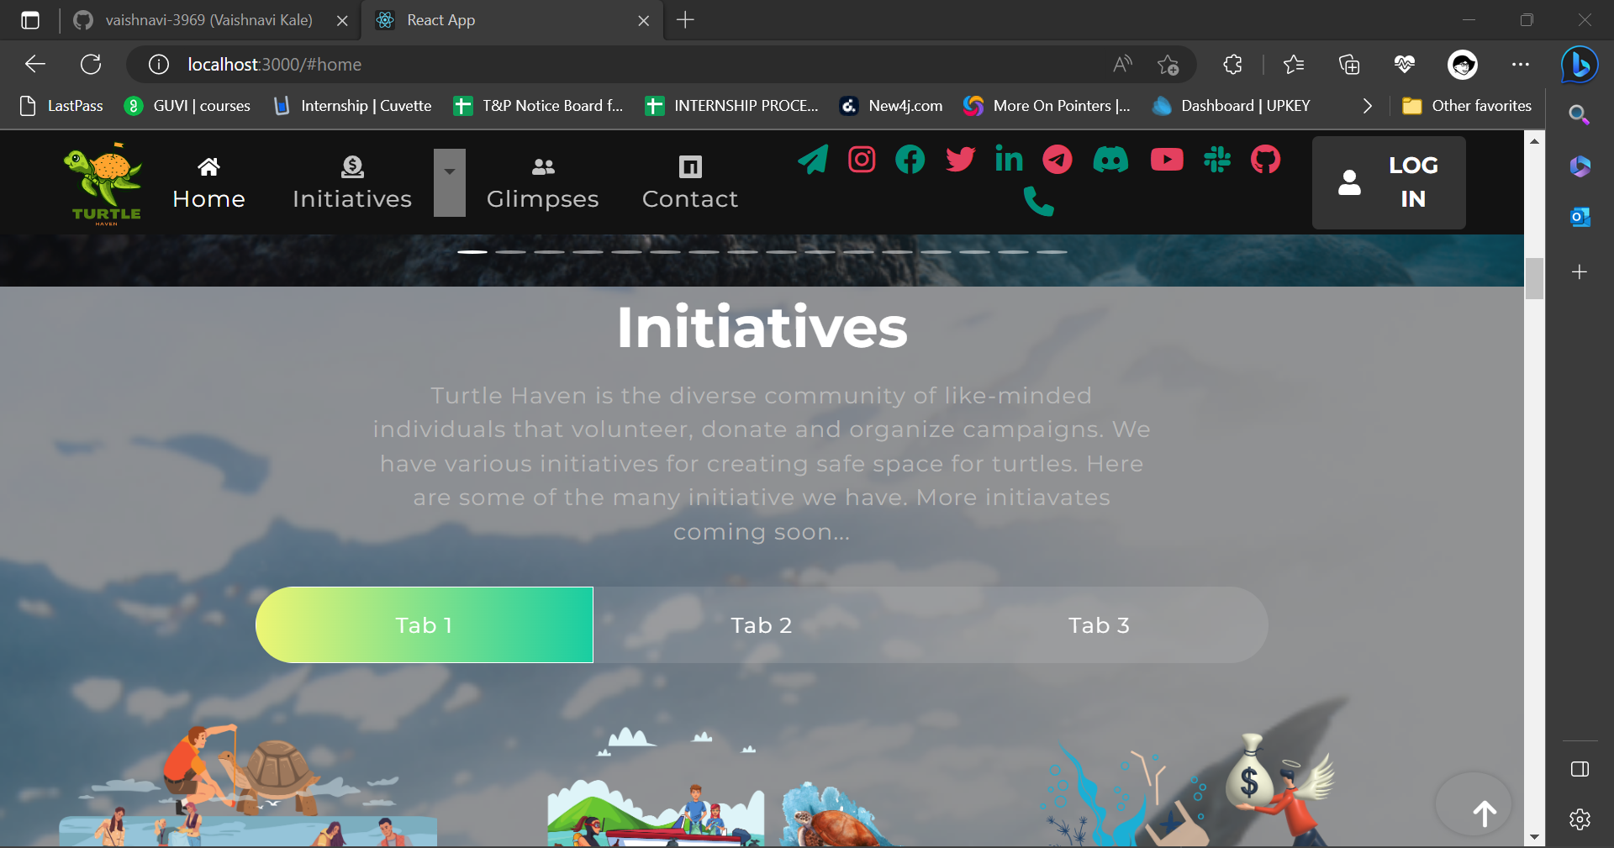The width and height of the screenshot is (1614, 848).
Task: Open the INTERNSHIP PROCE... bookmark
Action: pyautogui.click(x=731, y=106)
